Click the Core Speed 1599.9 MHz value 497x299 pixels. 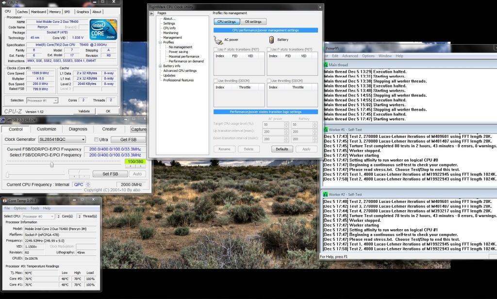click(40, 73)
